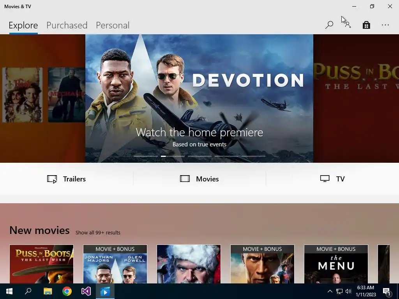Open the three-dots more options menu

click(385, 25)
